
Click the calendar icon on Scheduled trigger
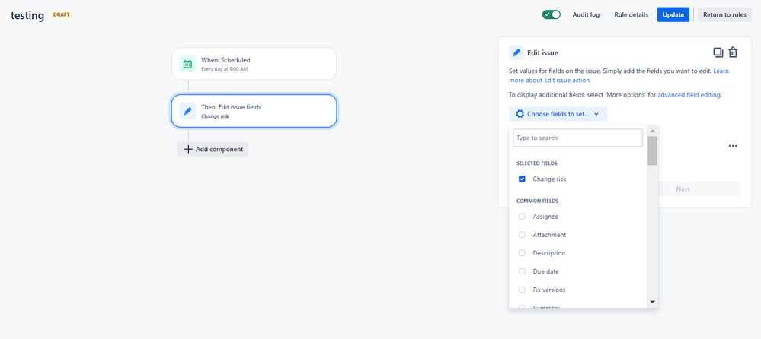[x=187, y=64]
